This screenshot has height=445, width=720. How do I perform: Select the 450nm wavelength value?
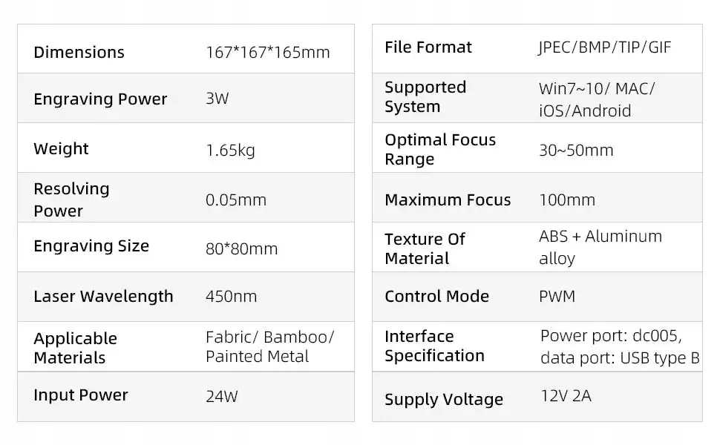pyautogui.click(x=231, y=297)
